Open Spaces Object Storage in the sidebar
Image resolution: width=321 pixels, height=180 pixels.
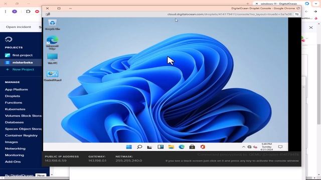(23, 129)
